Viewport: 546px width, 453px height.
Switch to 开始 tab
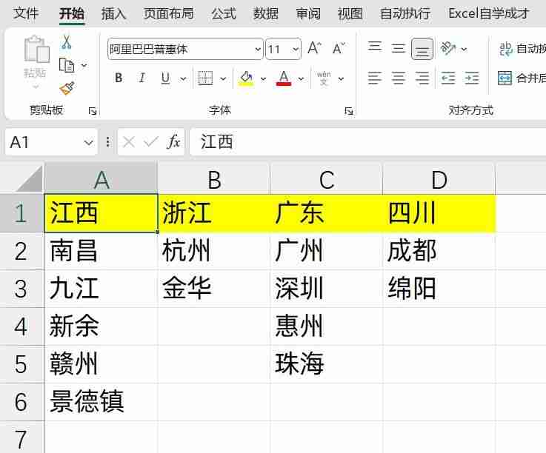point(72,13)
